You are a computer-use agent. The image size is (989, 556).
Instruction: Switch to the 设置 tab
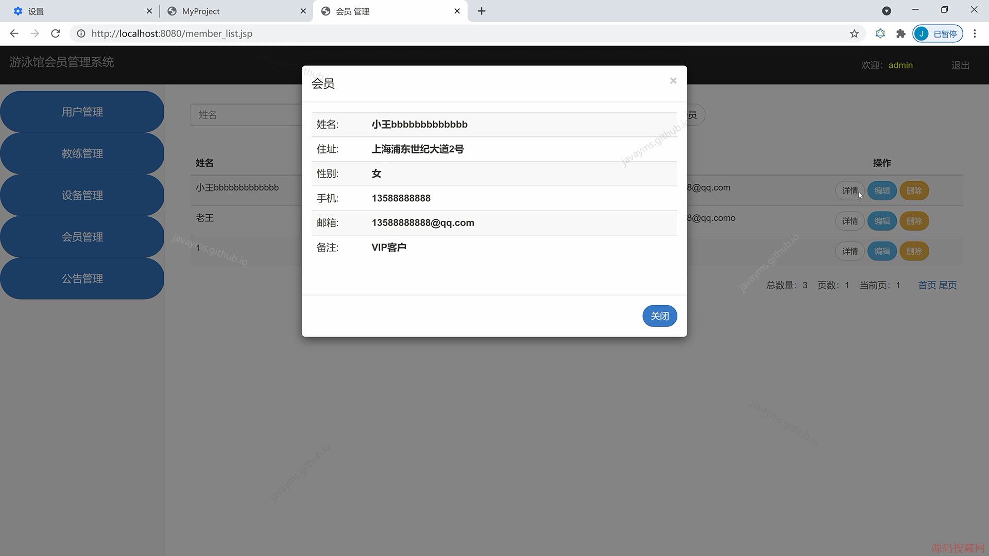(x=77, y=11)
